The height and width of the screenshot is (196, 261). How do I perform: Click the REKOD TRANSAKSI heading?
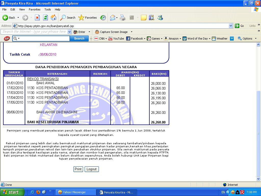pos(43,79)
